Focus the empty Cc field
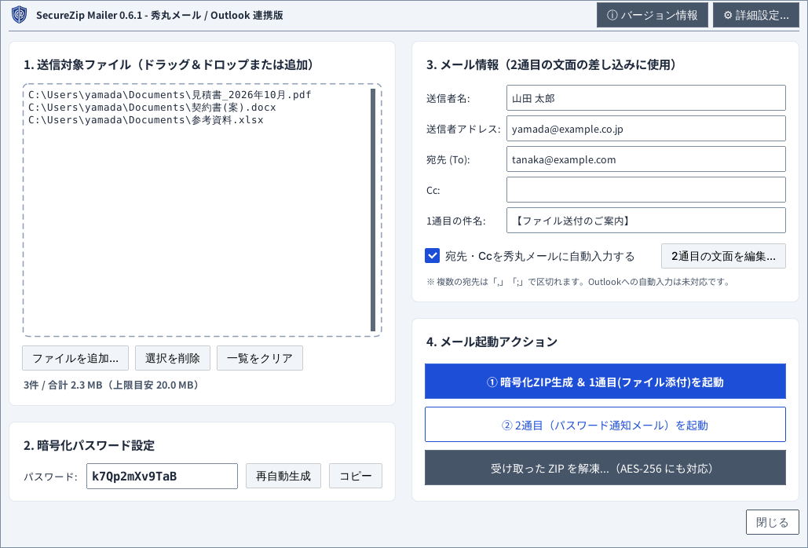This screenshot has height=548, width=808. tap(646, 189)
